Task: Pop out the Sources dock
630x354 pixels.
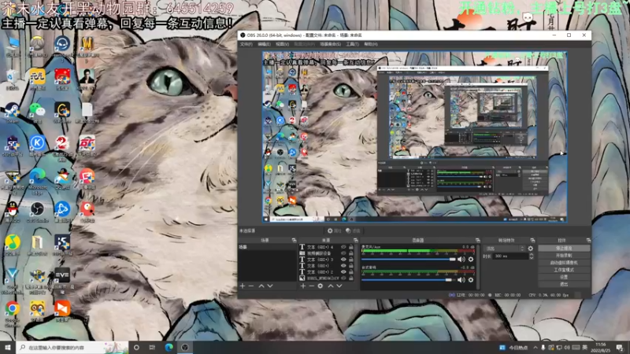Action: [x=355, y=240]
